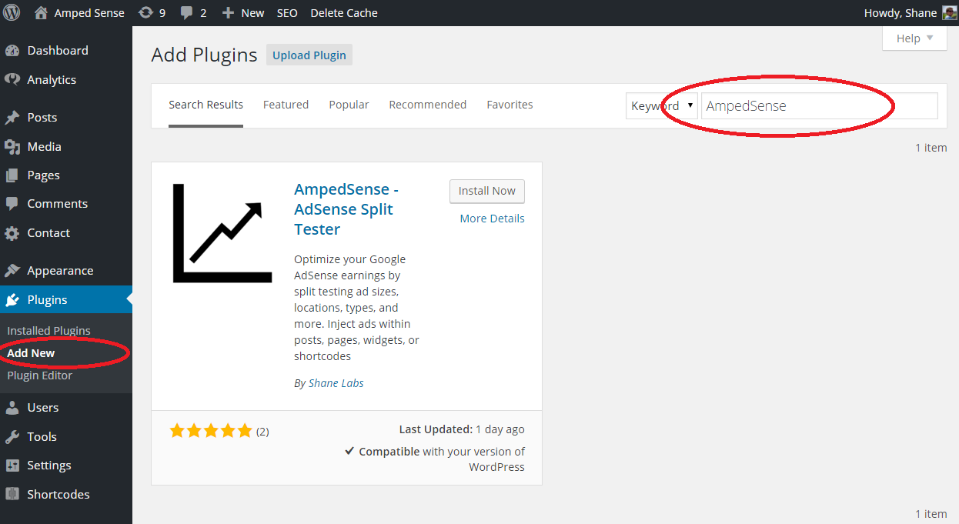
Task: Go to Contact in the sidebar
Action: [48, 233]
